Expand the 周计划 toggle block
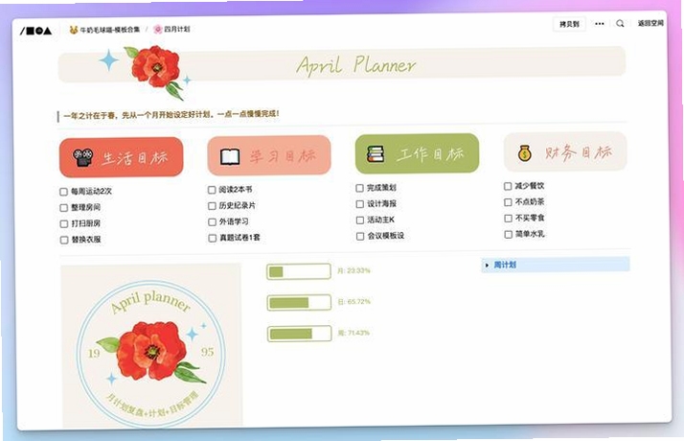 (x=487, y=265)
